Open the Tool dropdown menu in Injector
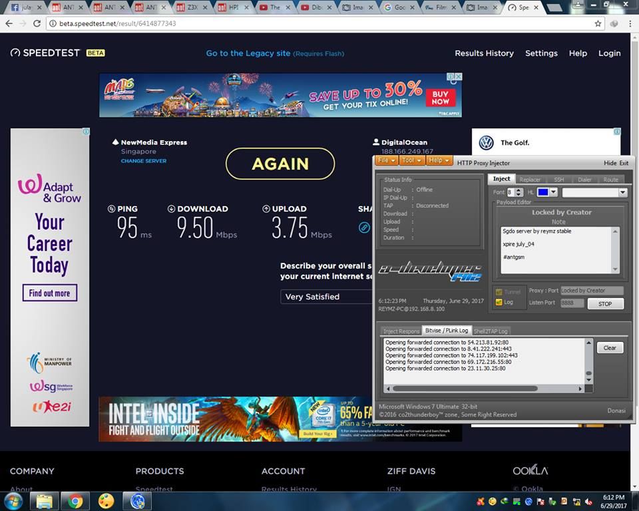 (411, 160)
